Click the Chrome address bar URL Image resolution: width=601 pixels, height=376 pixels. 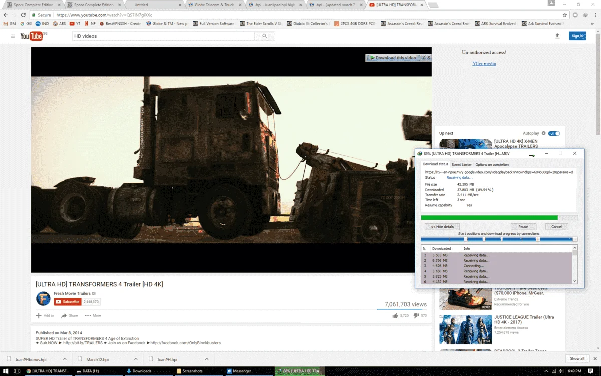pyautogui.click(x=104, y=15)
